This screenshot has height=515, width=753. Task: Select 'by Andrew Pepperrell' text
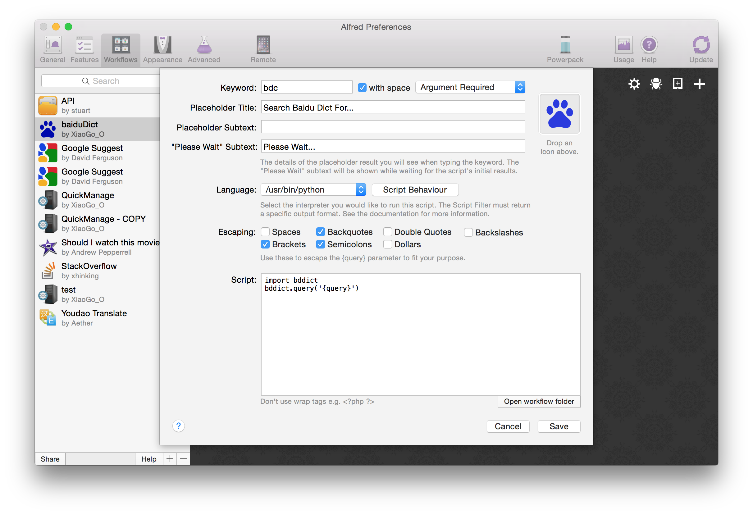pyautogui.click(x=97, y=252)
